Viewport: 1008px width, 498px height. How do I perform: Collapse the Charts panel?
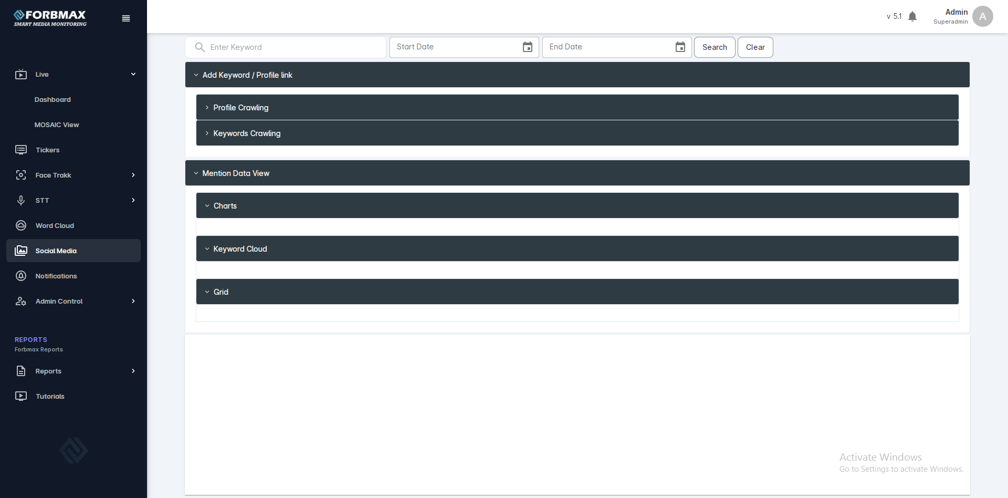click(x=577, y=206)
